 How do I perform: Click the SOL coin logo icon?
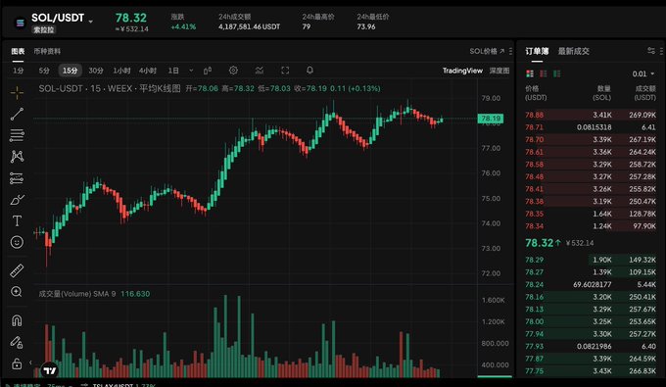[20, 23]
